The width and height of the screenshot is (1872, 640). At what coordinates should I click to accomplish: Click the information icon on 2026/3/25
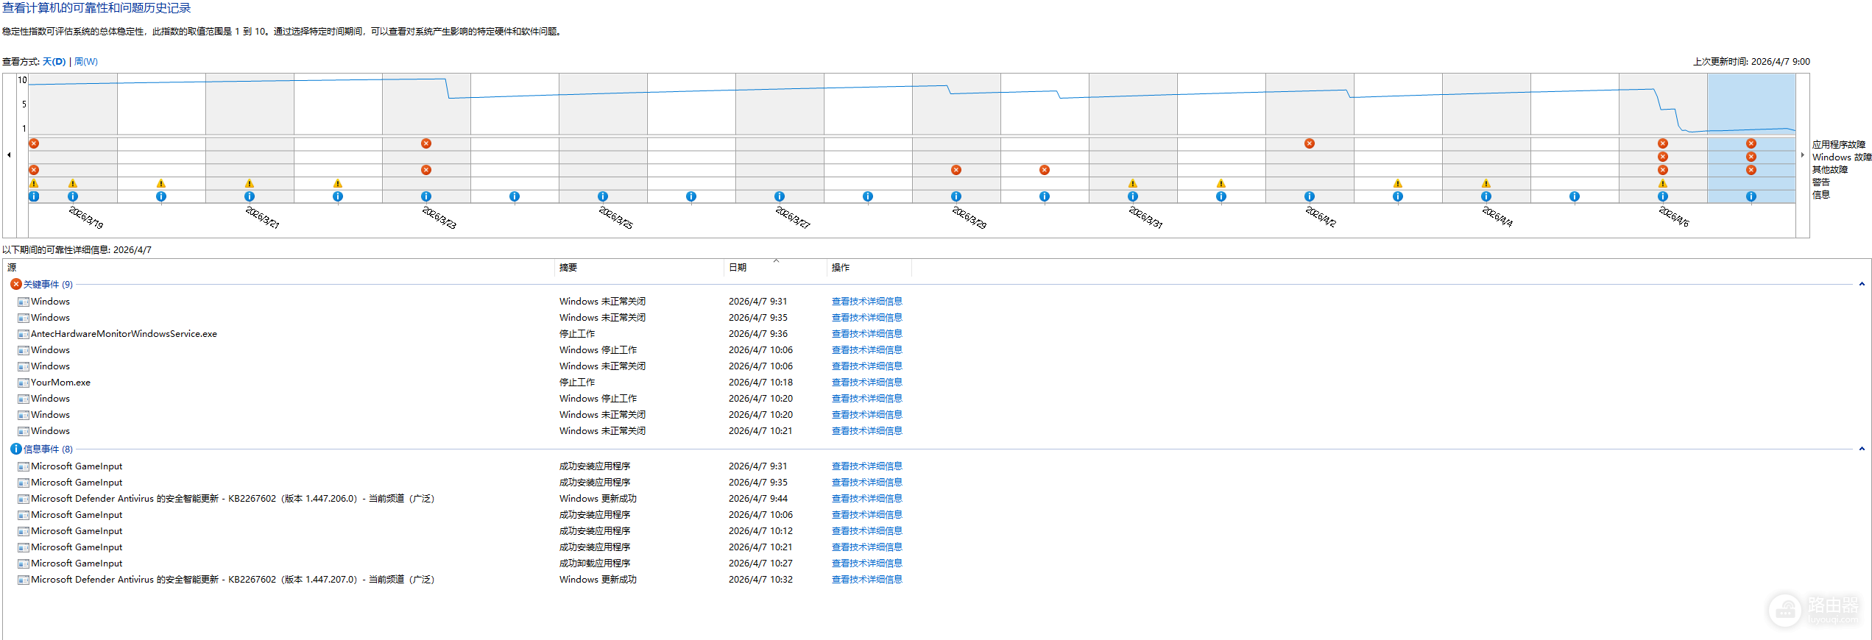(x=603, y=196)
